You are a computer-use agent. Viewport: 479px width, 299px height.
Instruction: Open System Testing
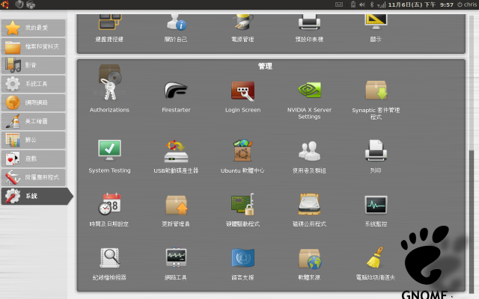110,150
